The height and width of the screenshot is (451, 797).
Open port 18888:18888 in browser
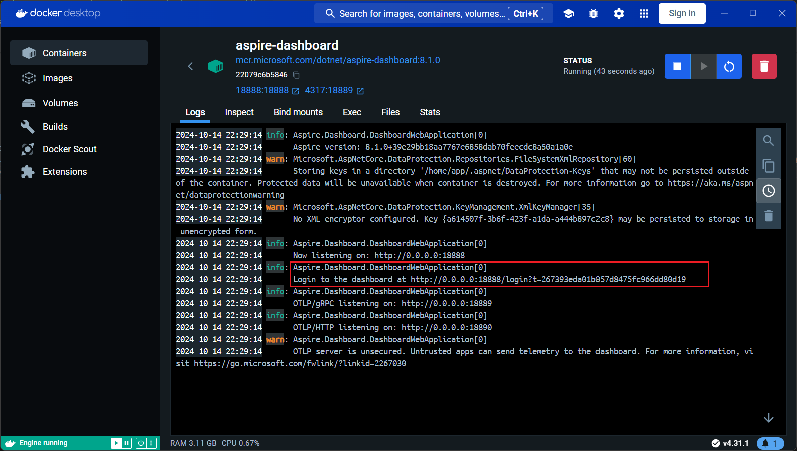click(267, 90)
